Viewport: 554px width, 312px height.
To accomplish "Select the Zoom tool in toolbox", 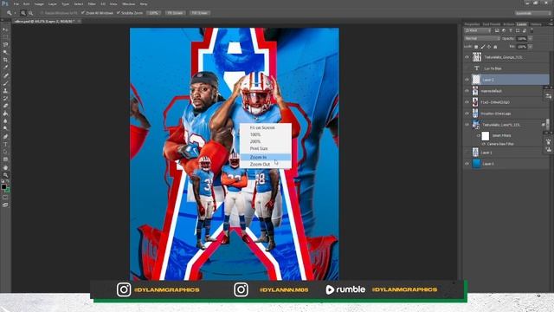I will click(5, 175).
